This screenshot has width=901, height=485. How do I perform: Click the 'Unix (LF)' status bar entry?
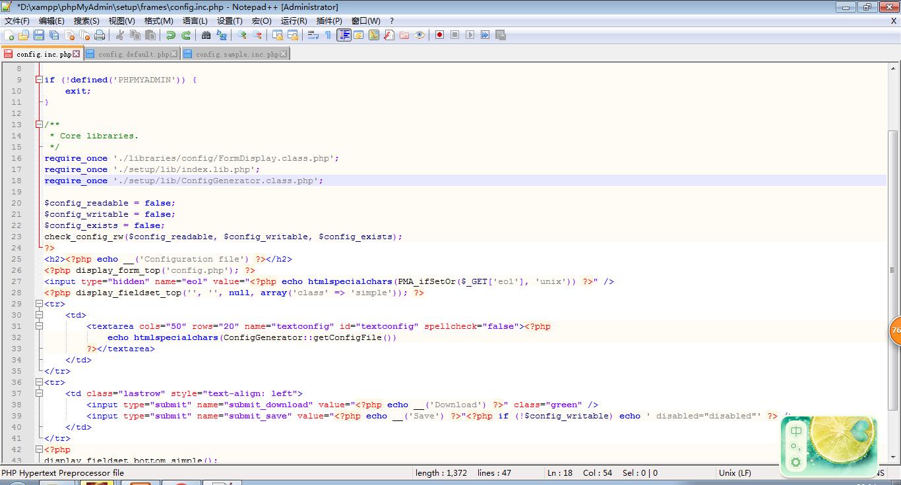point(735,472)
